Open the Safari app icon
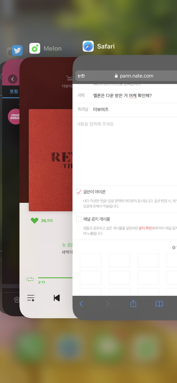This screenshot has height=383, width=177. coord(88,46)
